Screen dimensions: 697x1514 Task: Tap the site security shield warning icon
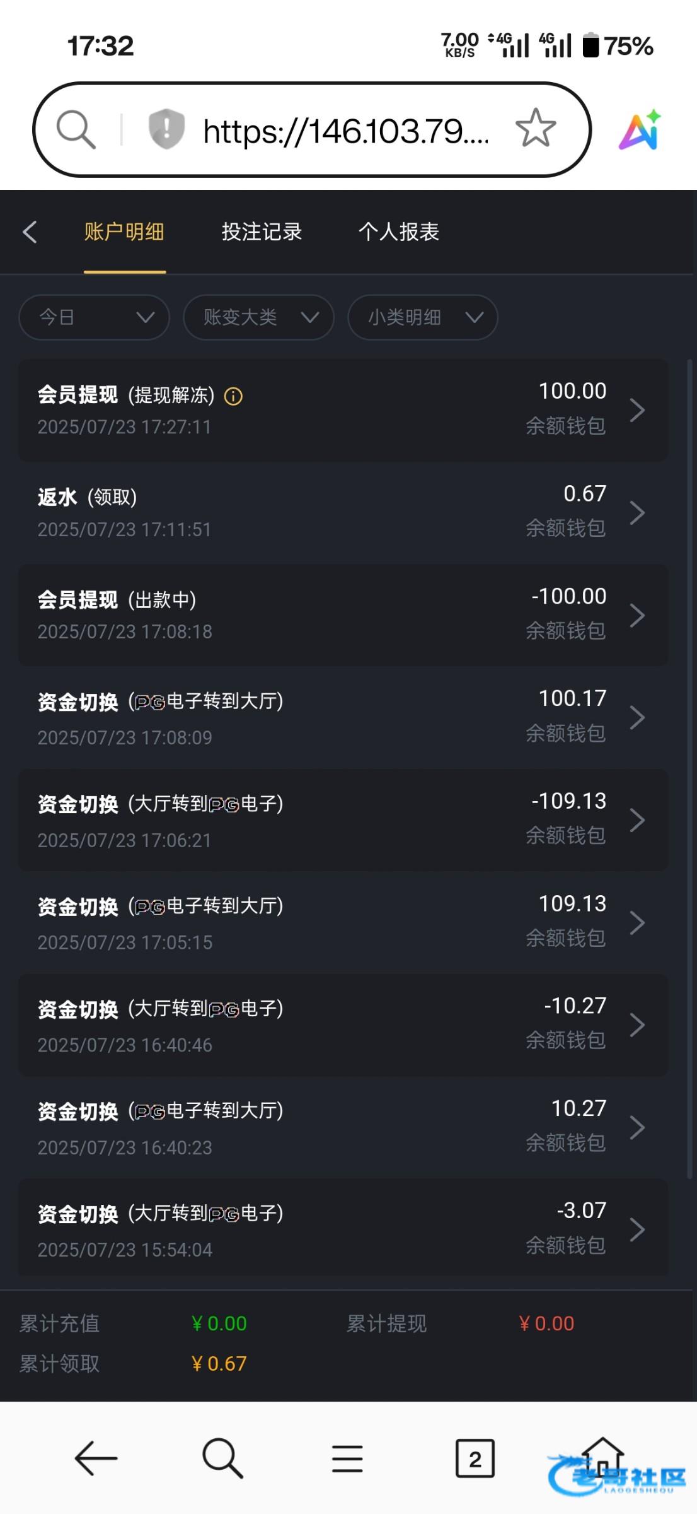pyautogui.click(x=166, y=129)
